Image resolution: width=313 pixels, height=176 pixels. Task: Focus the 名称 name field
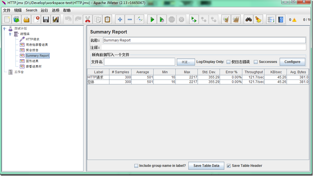(x=204, y=40)
